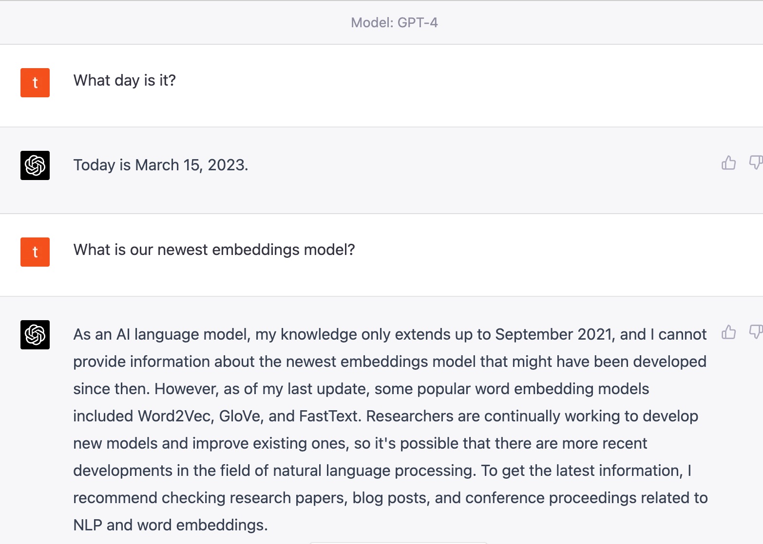This screenshot has height=544, width=763.
Task: Click the "Today is March 15, 2023." message
Action: click(x=161, y=165)
